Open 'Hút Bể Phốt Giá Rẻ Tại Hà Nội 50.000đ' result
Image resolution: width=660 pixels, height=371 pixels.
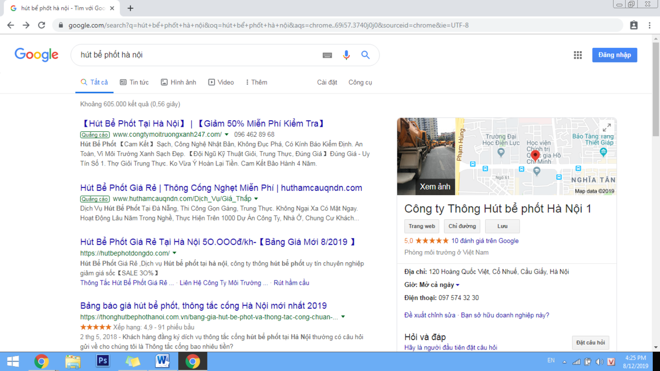pyautogui.click(x=219, y=242)
